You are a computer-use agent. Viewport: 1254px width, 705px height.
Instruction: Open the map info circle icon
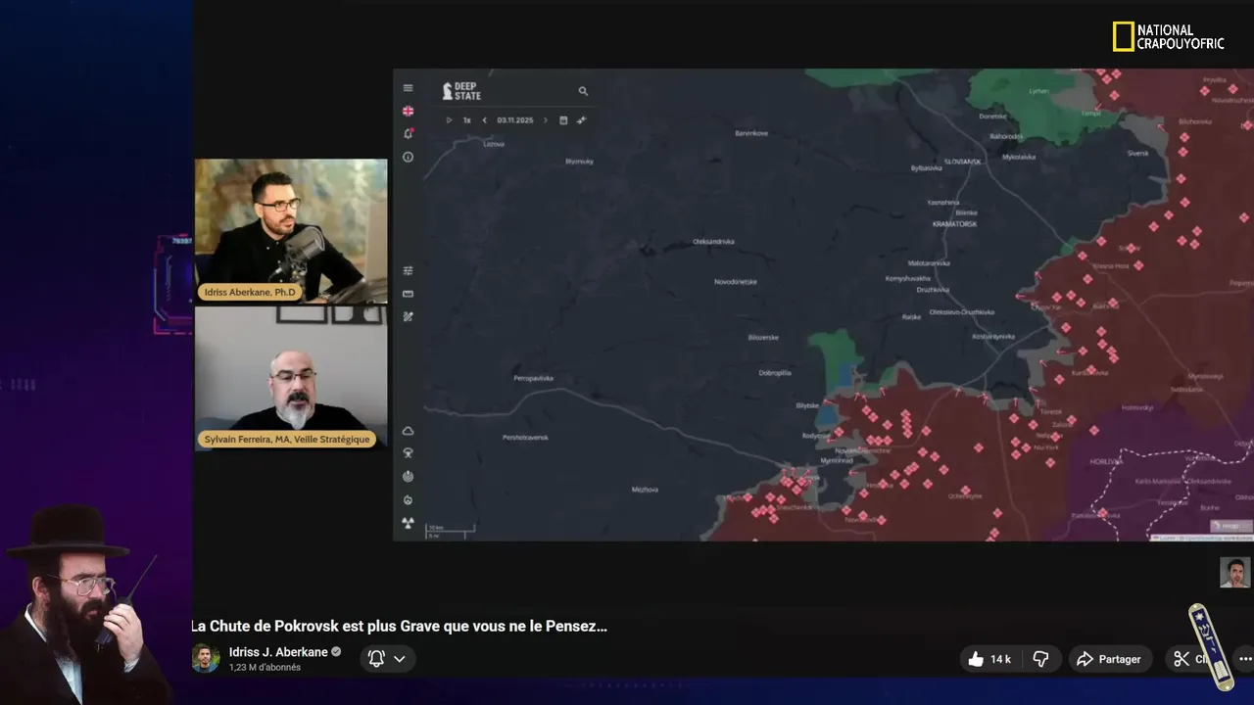pos(408,157)
